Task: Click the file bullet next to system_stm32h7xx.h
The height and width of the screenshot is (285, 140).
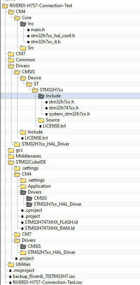Action: click(x=46, y=114)
